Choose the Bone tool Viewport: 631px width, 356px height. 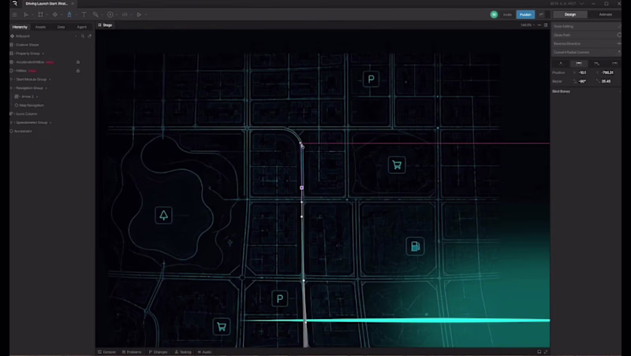[95, 14]
